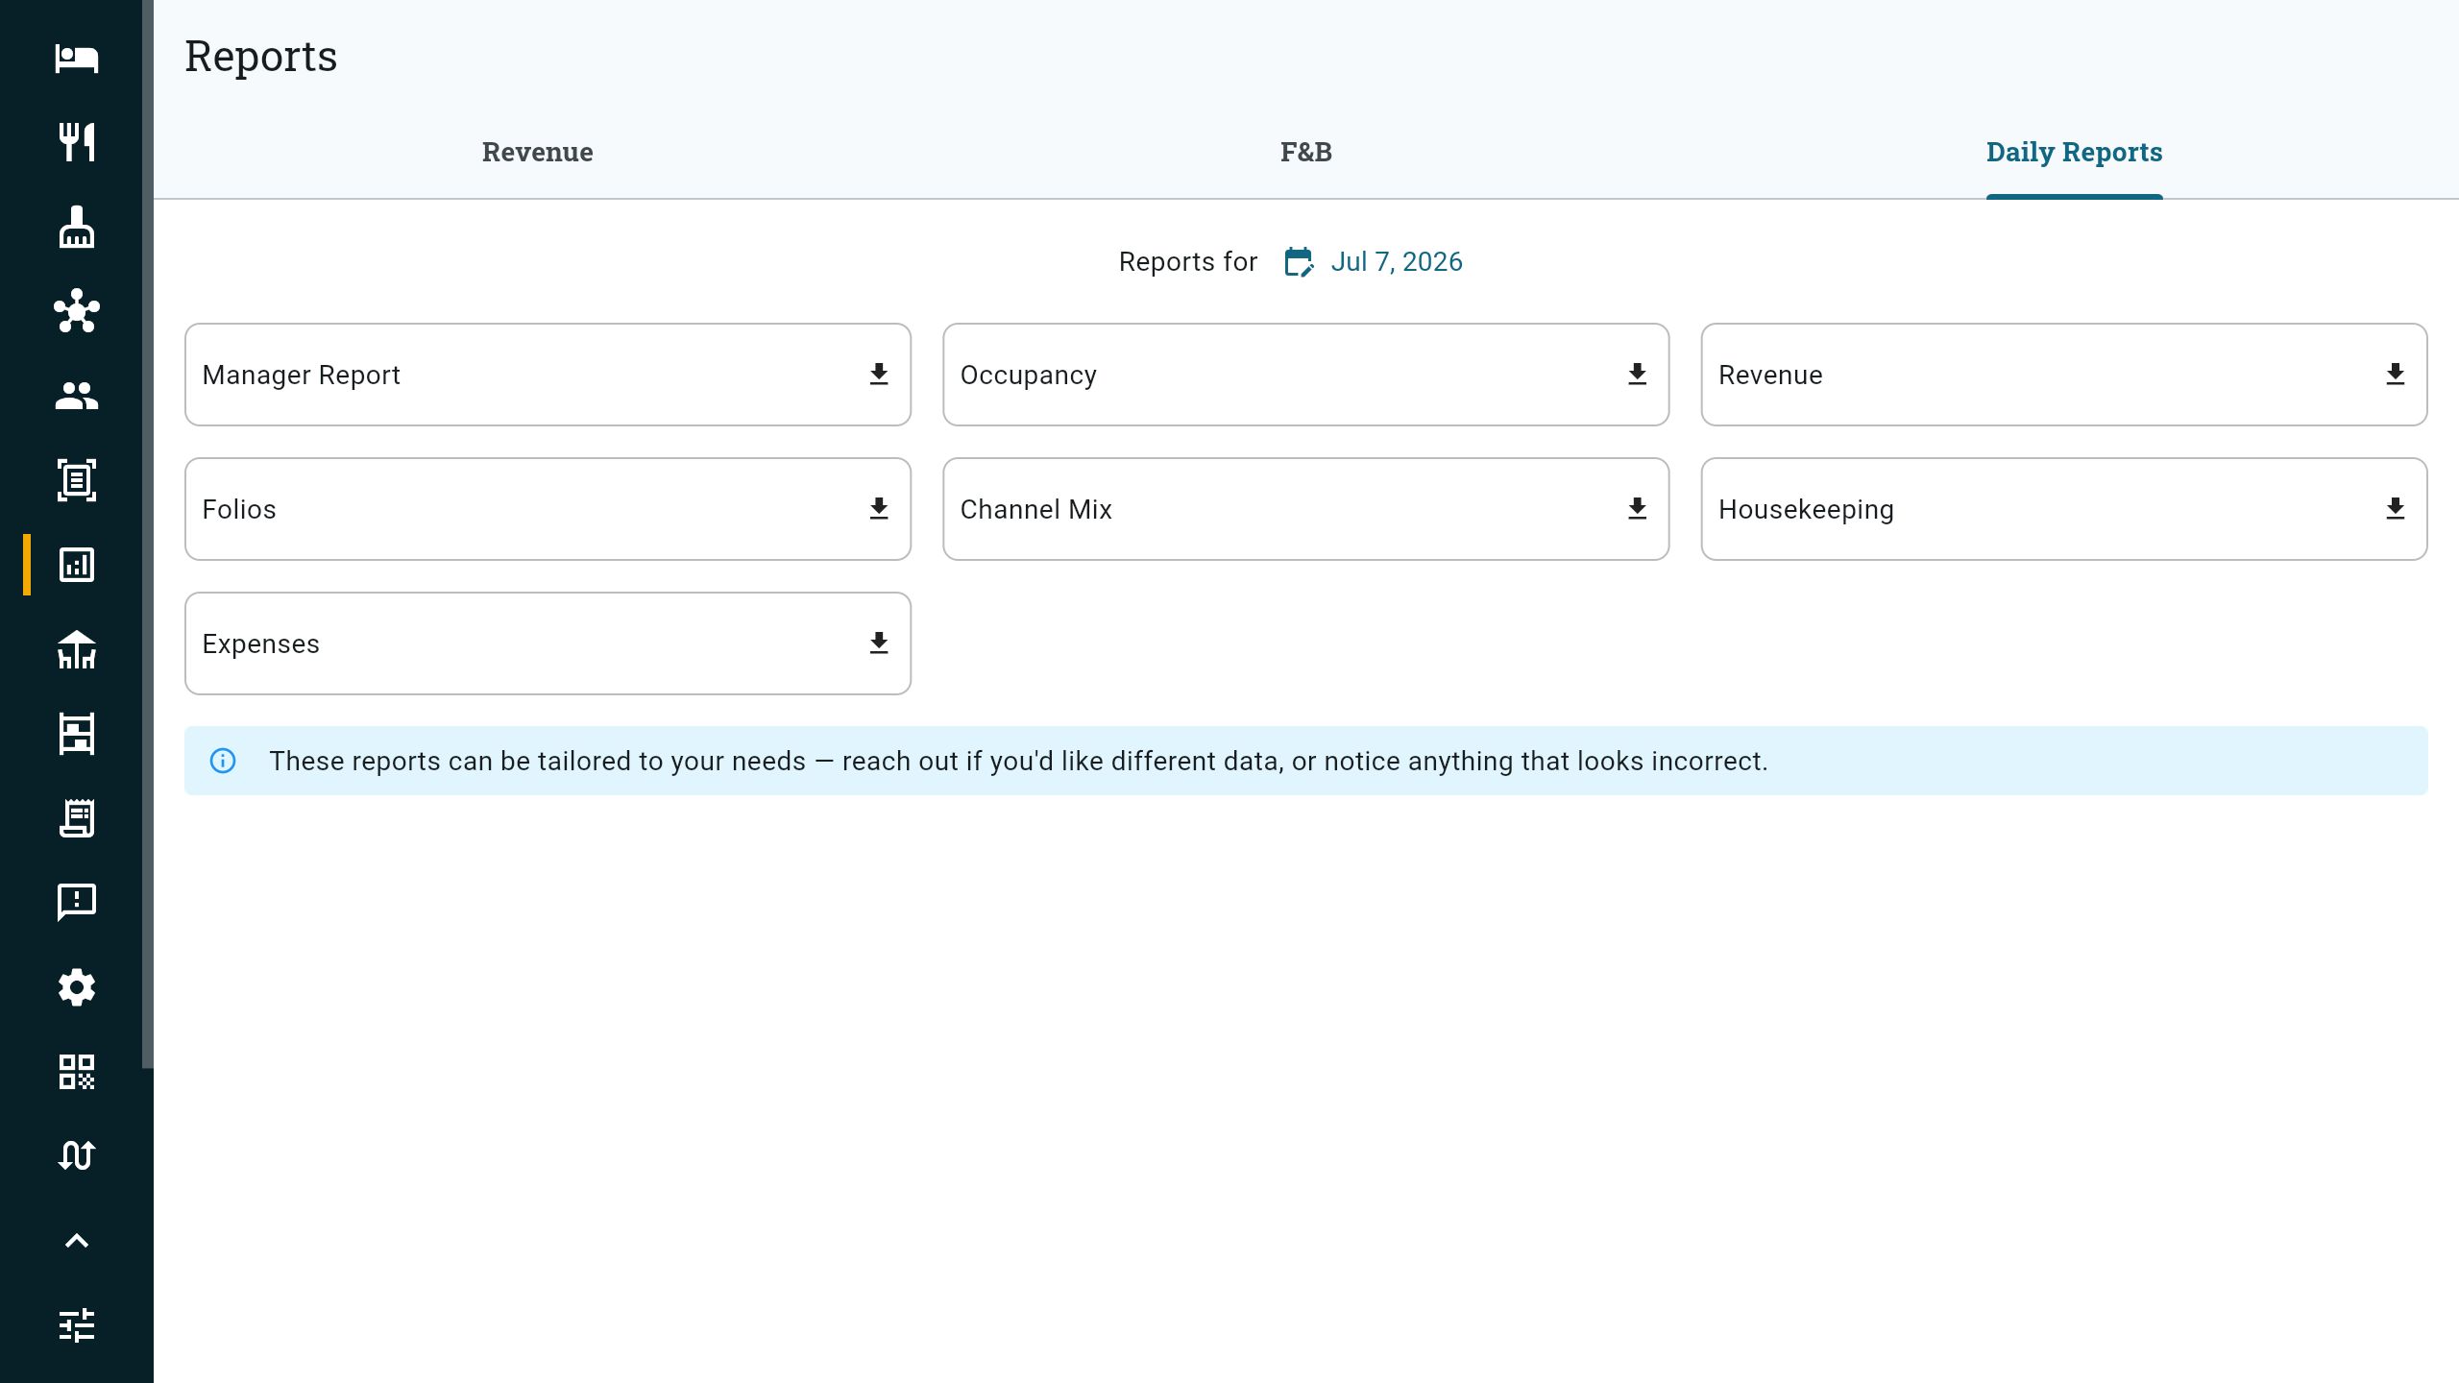This screenshot has width=2459, height=1383.
Task: Open the guests people icon in sidebar
Action: click(x=77, y=396)
